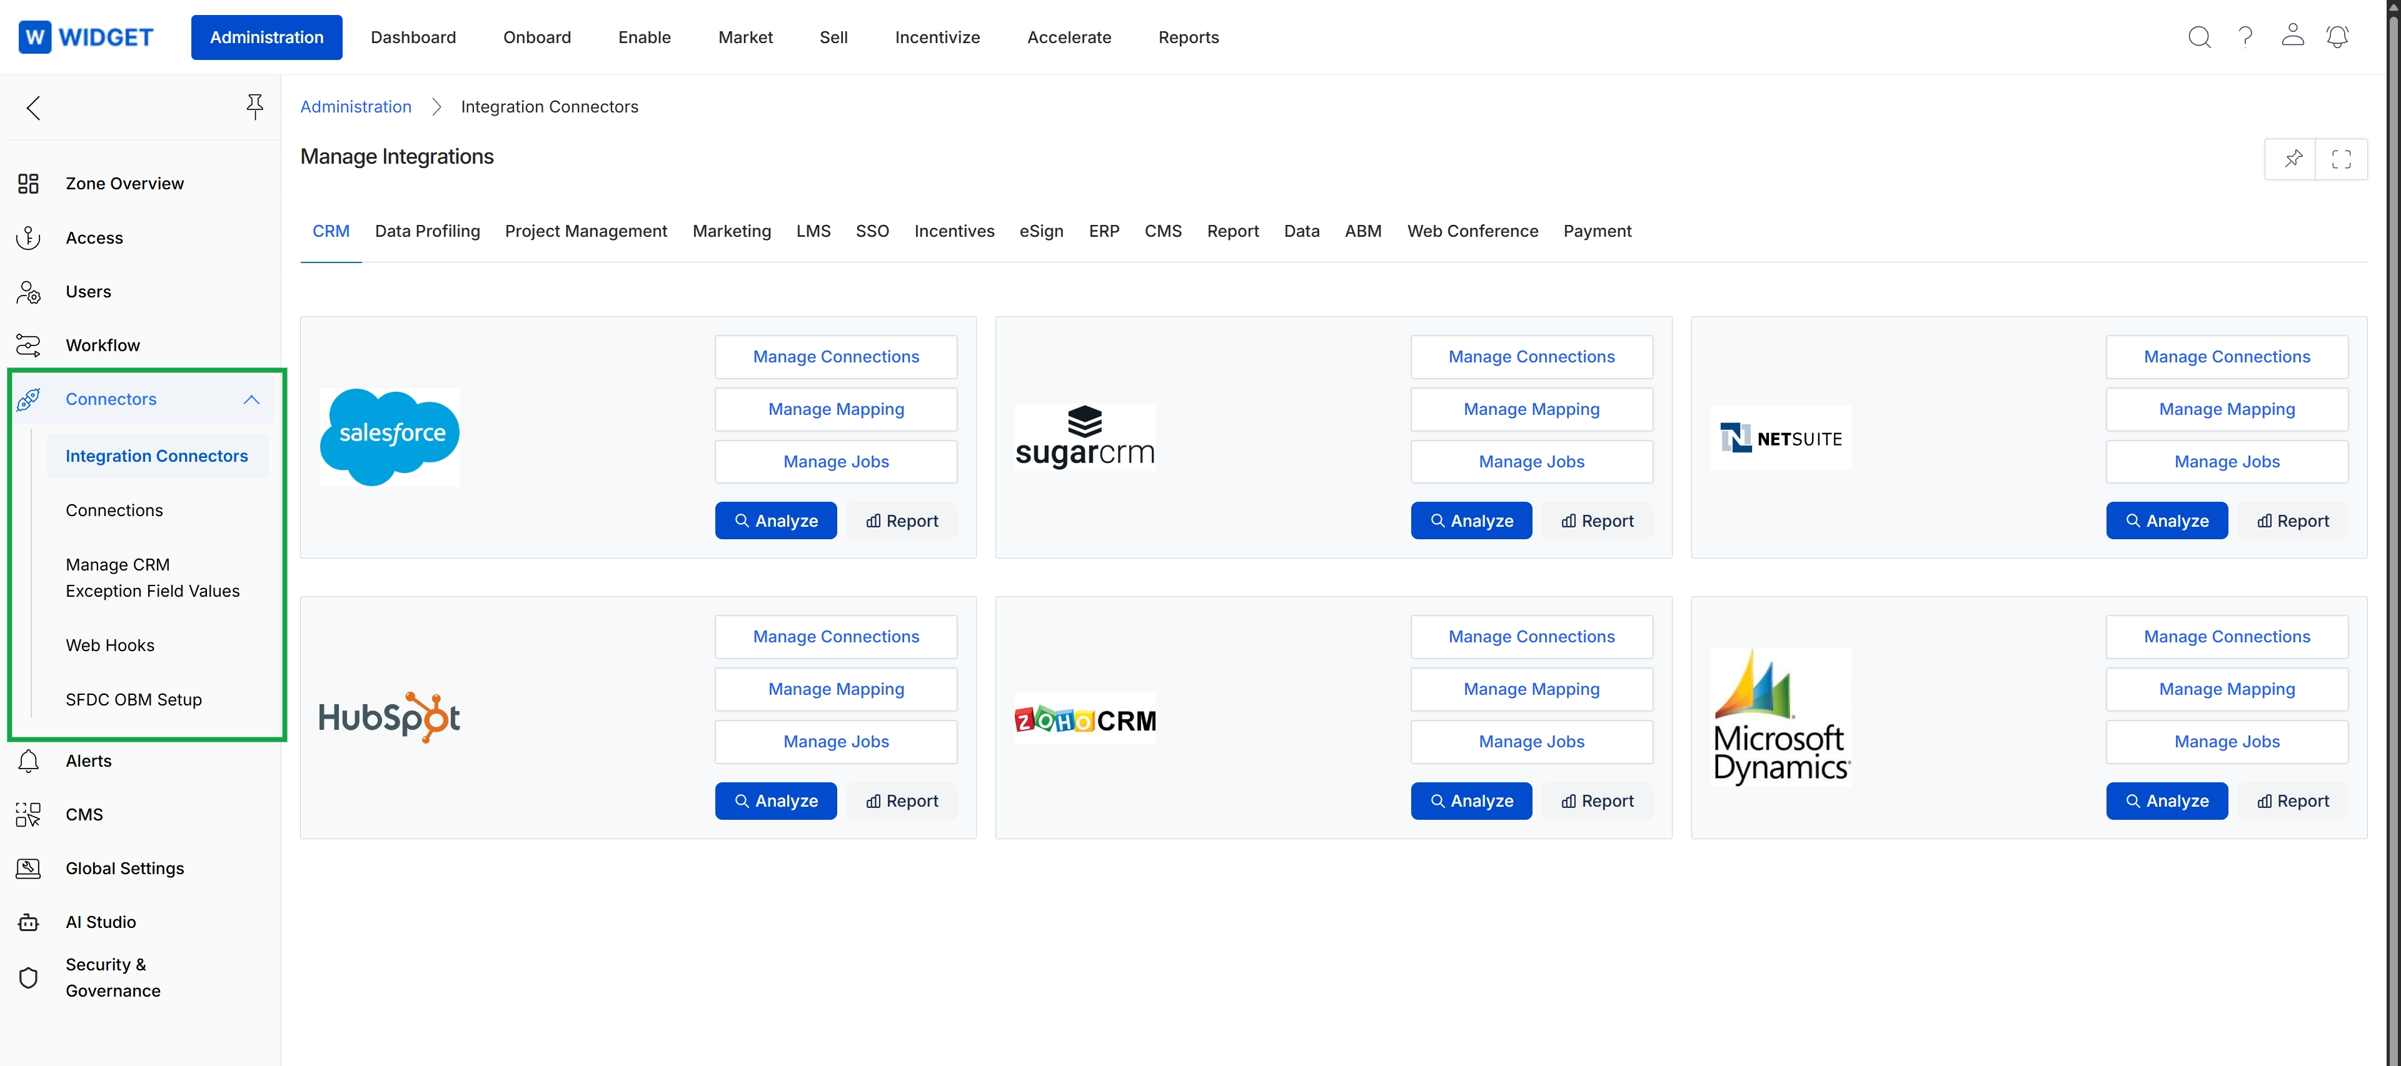Viewport: 2401px width, 1066px height.
Task: Open the Onboard menu
Action: (x=537, y=37)
